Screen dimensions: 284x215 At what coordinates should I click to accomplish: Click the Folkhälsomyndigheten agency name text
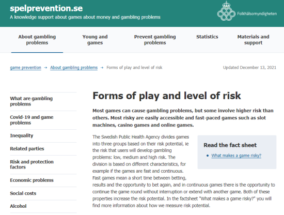point(257,14)
